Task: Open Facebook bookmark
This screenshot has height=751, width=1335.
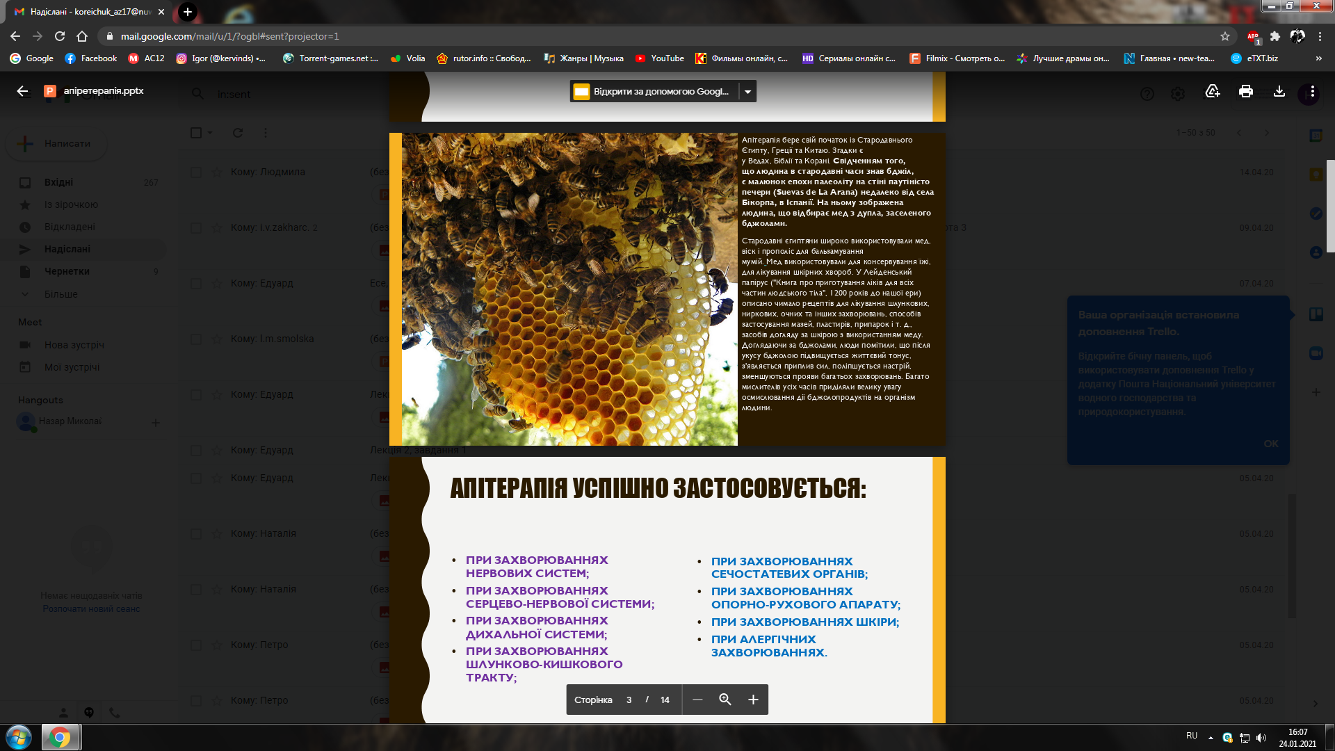Action: tap(90, 58)
